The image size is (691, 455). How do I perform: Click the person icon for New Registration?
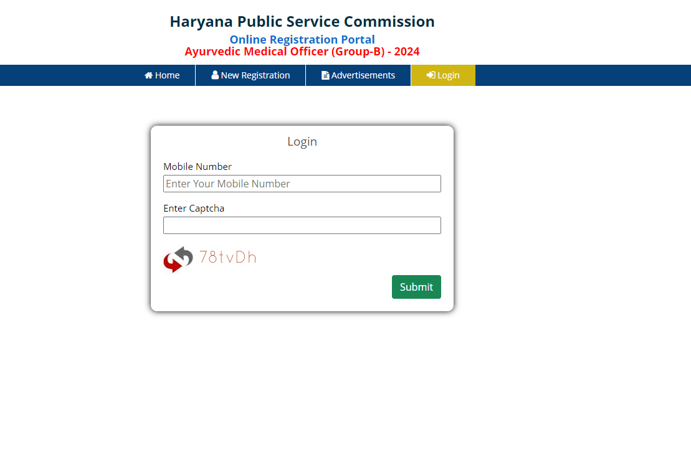215,75
